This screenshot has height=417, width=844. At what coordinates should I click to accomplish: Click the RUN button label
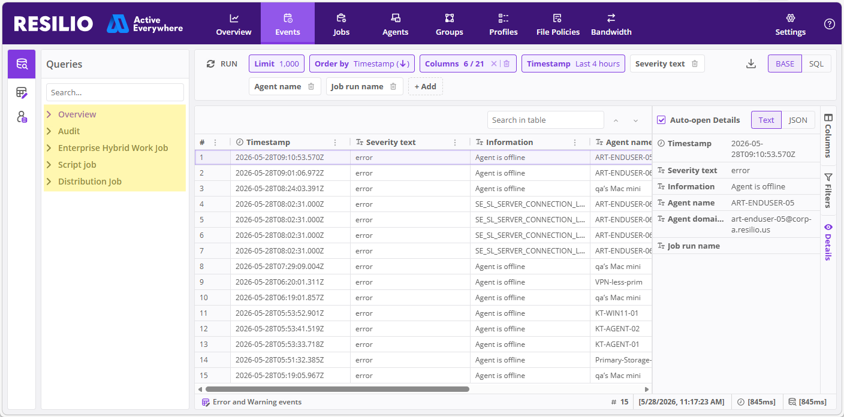[x=229, y=64]
